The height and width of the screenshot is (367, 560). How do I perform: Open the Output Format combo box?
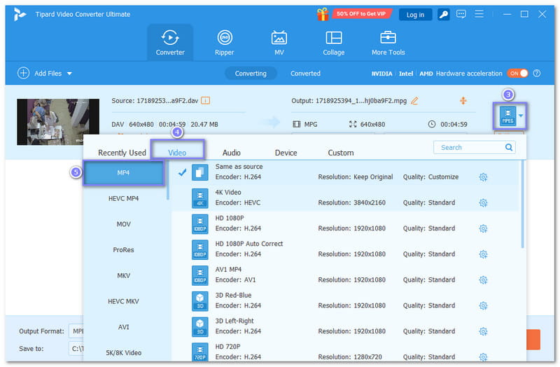[76, 331]
